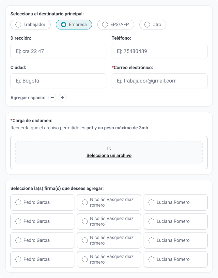Click the cloud upload icon

(x=109, y=149)
